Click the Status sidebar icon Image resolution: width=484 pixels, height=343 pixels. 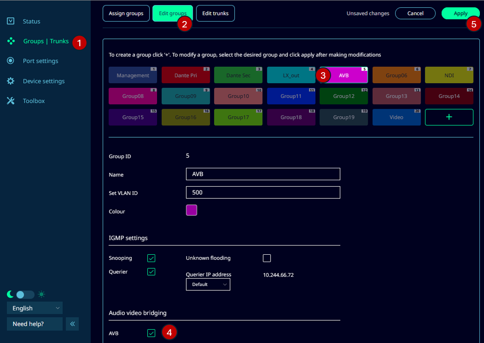pos(11,21)
